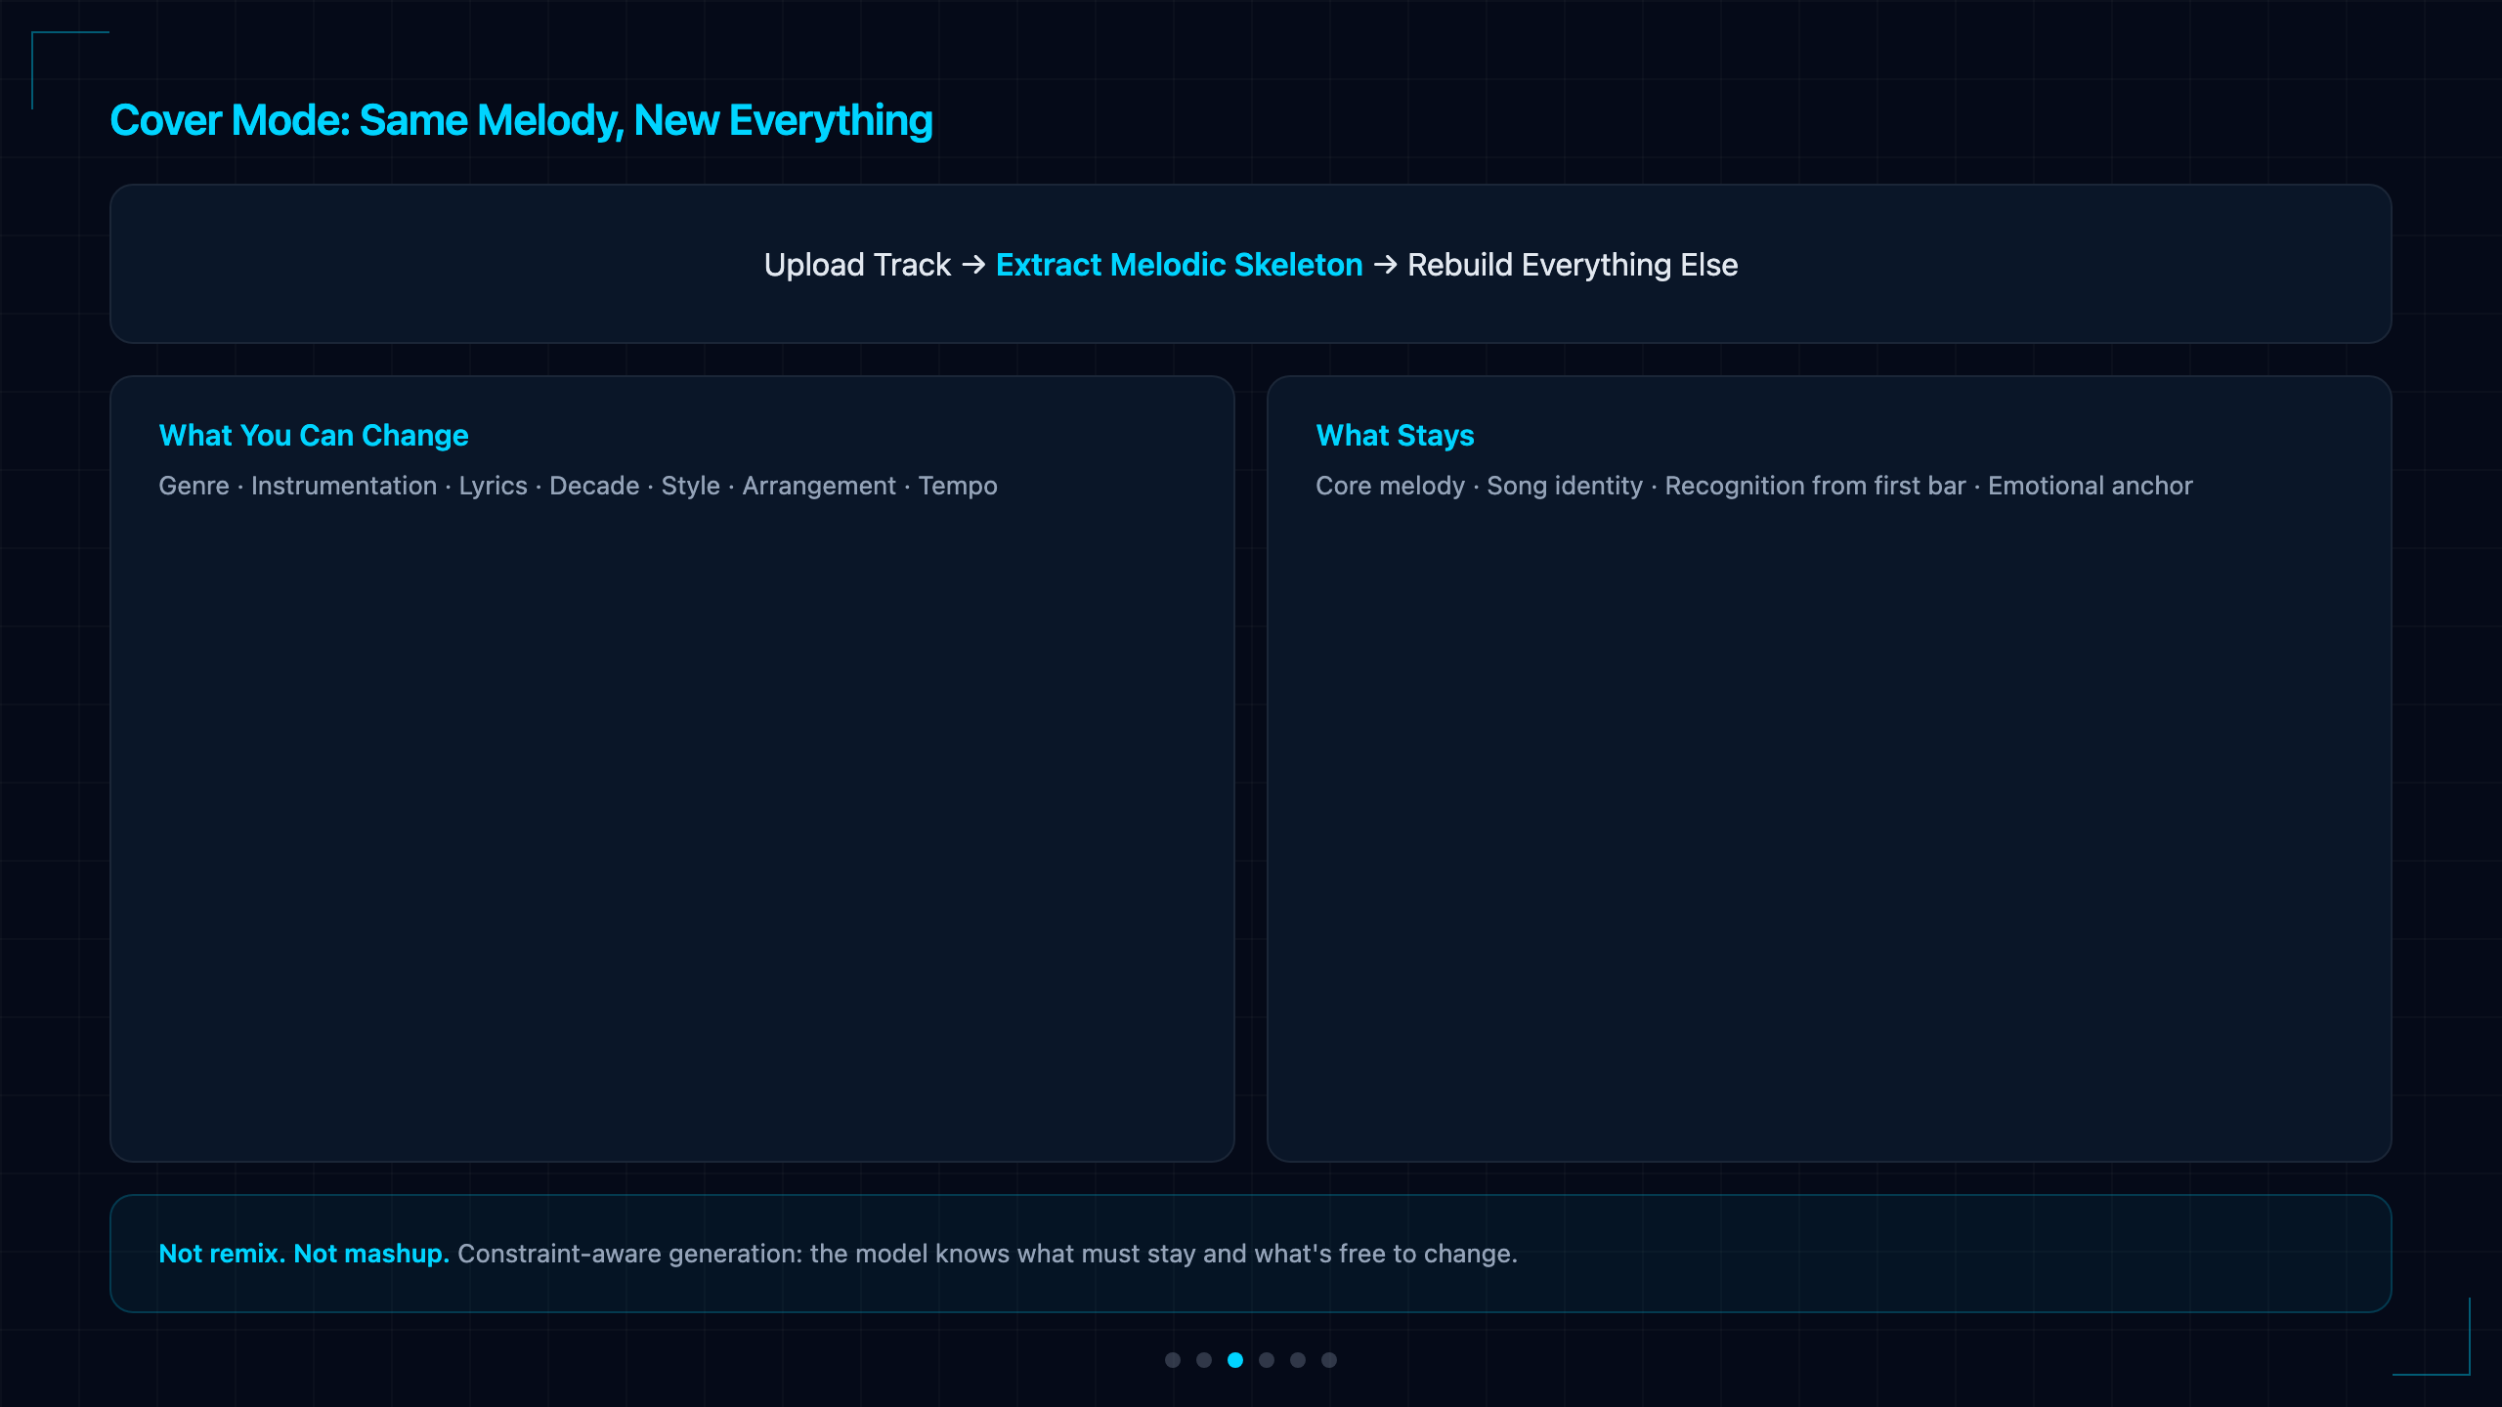Image resolution: width=2502 pixels, height=1407 pixels.
Task: Click the Cover Mode slide title
Action: pos(521,121)
